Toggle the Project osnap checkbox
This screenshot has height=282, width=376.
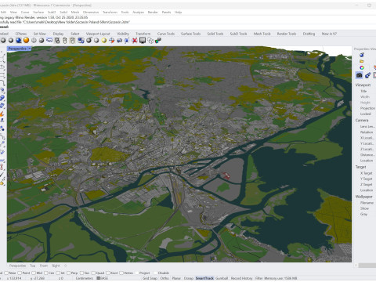137,273
